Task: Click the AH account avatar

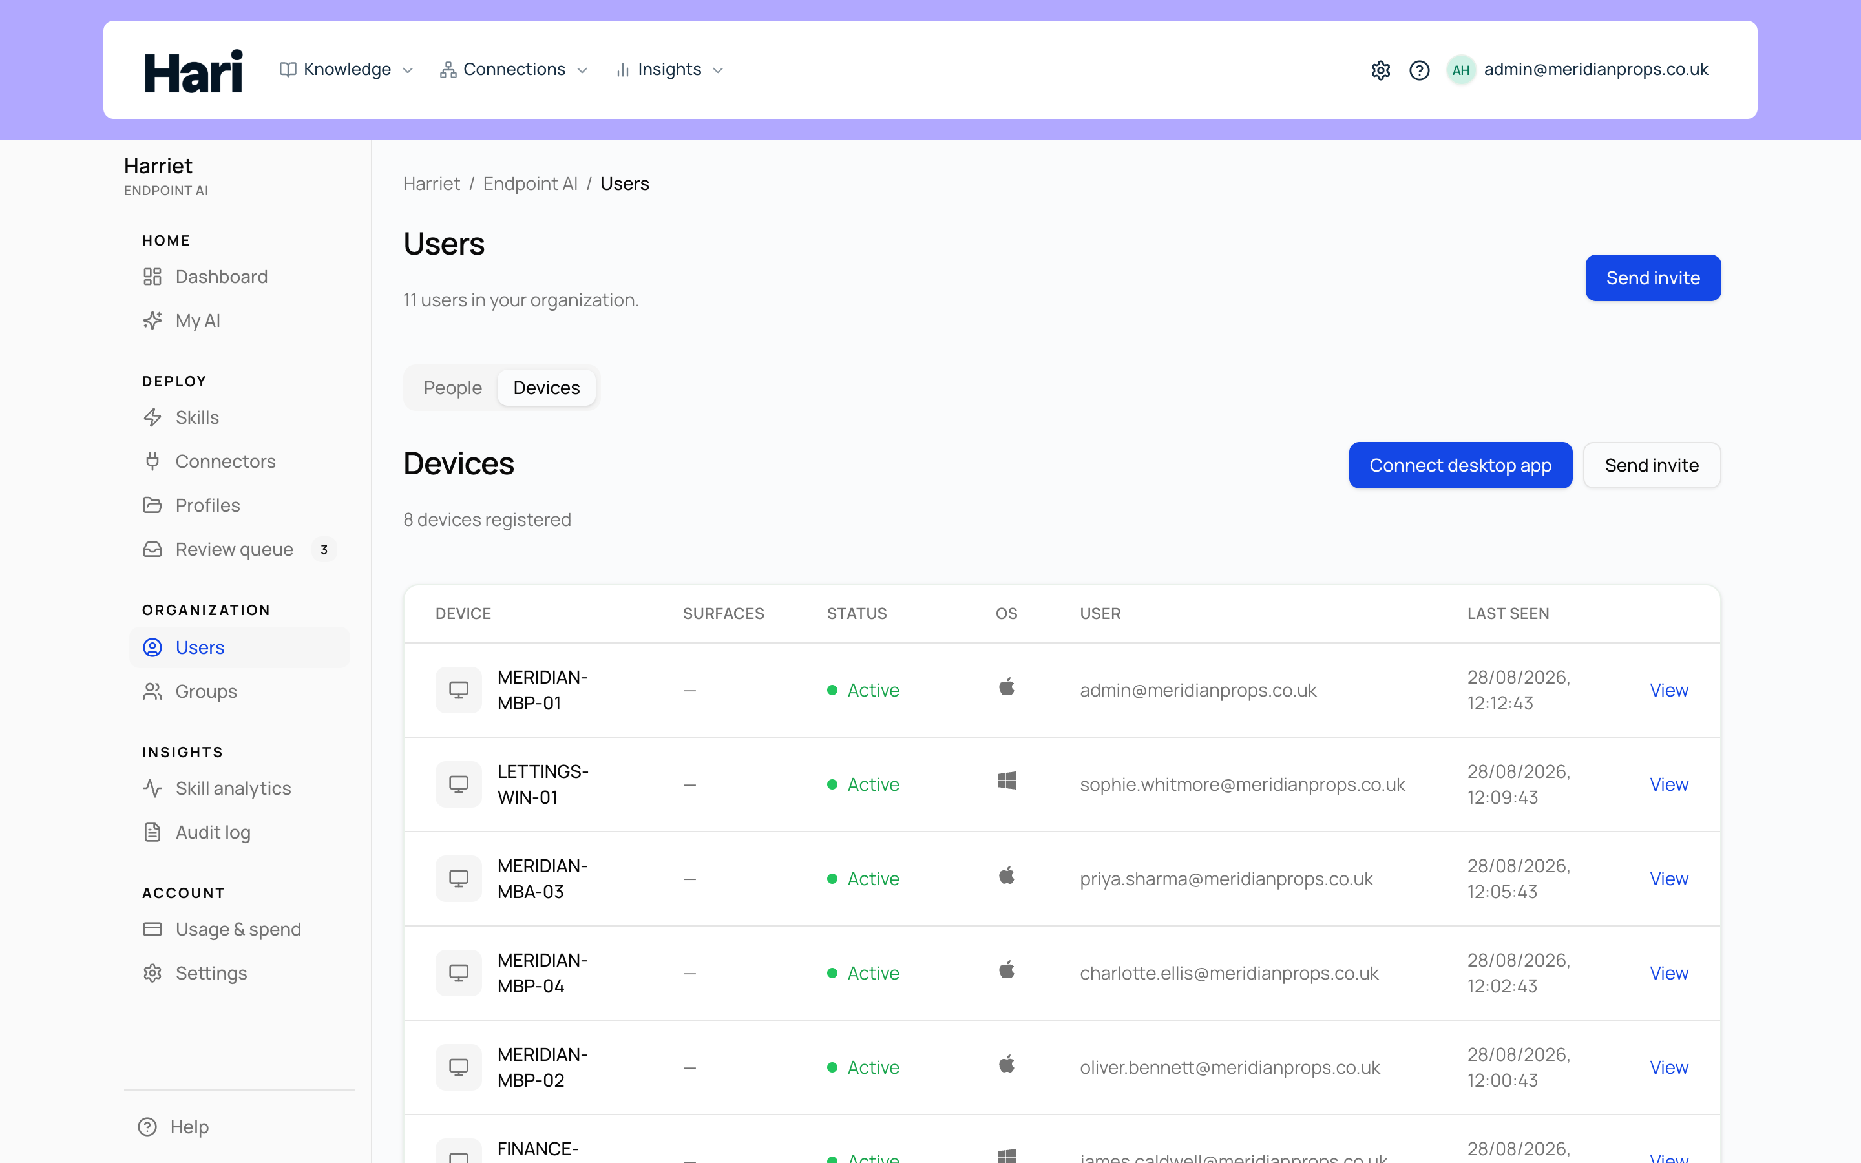Action: (1460, 70)
